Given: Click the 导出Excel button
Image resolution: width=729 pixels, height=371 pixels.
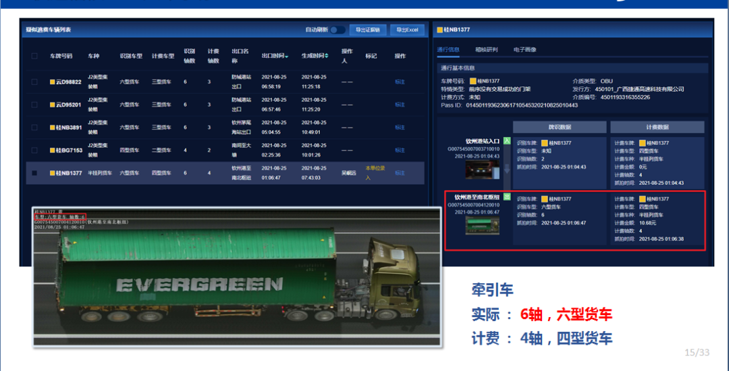Looking at the screenshot, I should (x=408, y=30).
